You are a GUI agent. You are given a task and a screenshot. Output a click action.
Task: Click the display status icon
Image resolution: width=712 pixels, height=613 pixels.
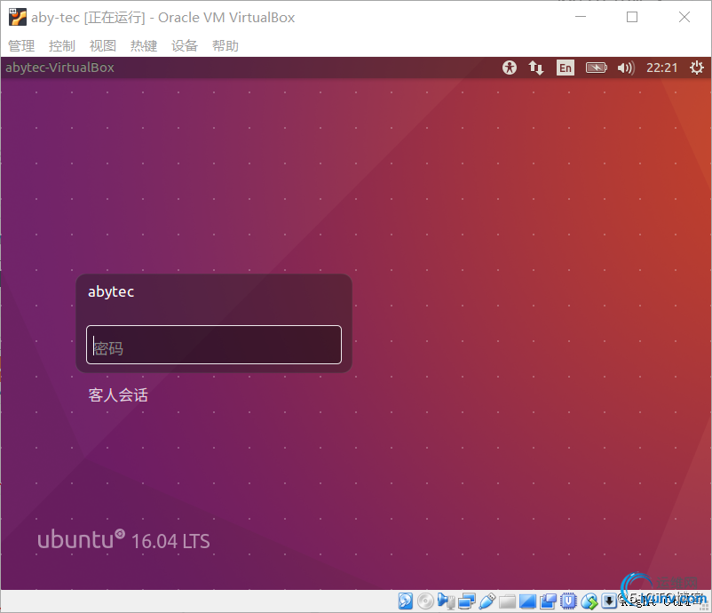point(527,601)
